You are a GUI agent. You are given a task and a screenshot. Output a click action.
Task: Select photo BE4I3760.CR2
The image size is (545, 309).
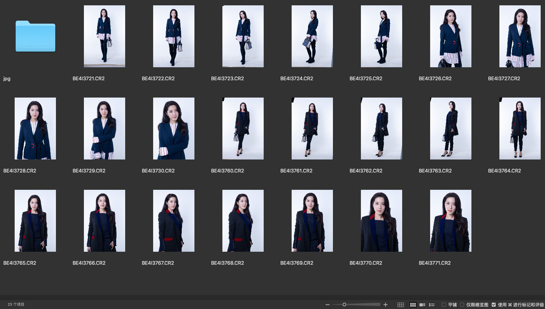tap(243, 129)
